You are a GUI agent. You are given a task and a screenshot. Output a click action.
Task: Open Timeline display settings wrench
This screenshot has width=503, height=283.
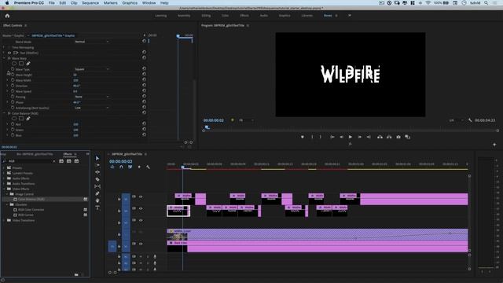pyautogui.click(x=148, y=167)
